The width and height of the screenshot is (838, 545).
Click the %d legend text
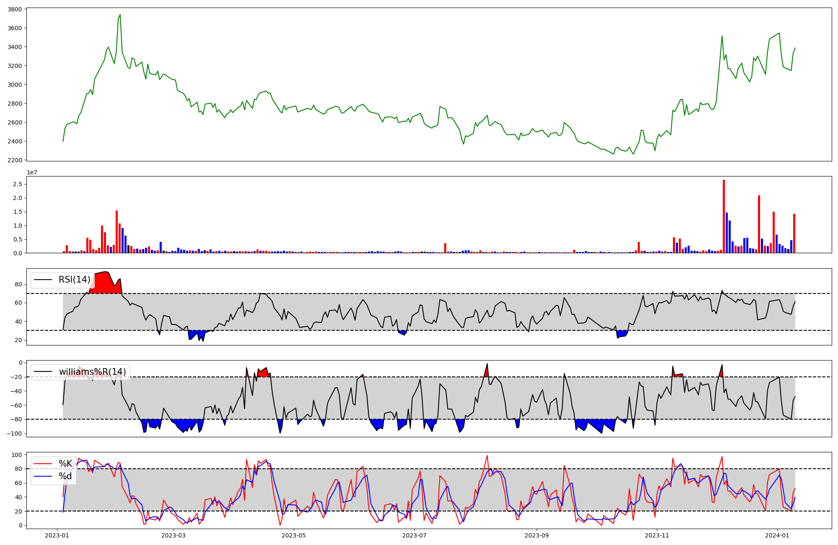tap(65, 476)
